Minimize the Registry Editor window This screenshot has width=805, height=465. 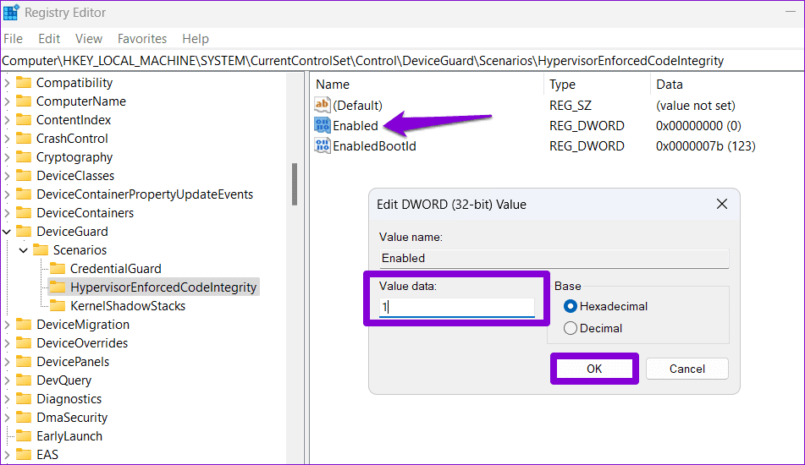pos(790,13)
